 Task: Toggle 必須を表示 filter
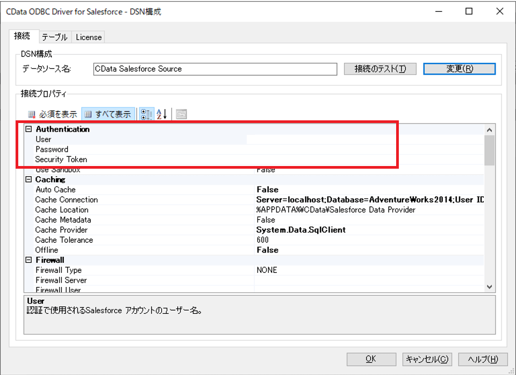pos(53,114)
